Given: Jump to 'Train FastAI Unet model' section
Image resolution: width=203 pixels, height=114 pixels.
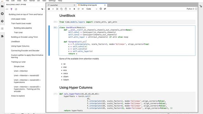Looking at the screenshot, I should 21,23.
